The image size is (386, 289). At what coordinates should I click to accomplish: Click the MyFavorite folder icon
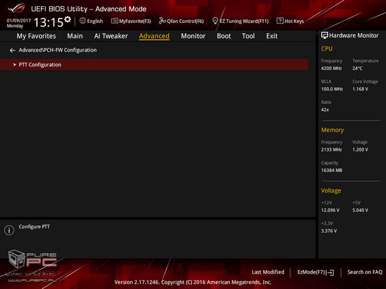(x=115, y=21)
